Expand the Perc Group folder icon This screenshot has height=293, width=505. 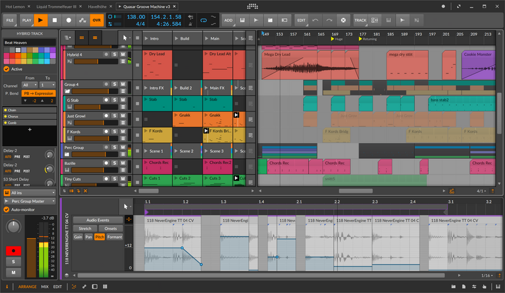coord(68,154)
